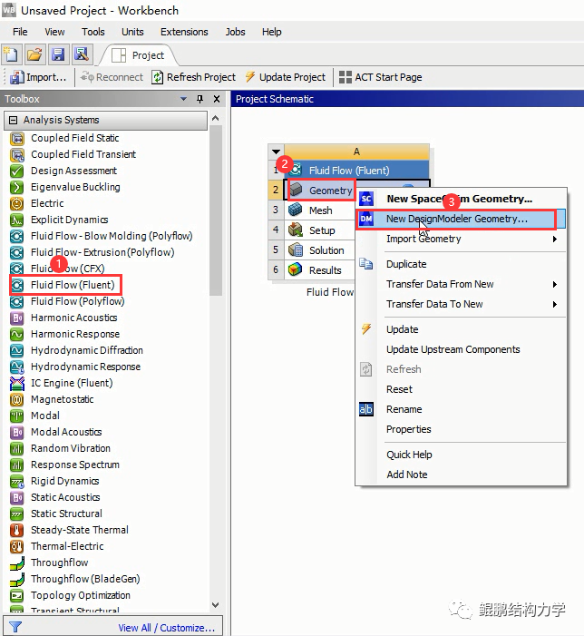
Task: Click the Toolbox scrollbar up arrow
Action: point(216,119)
